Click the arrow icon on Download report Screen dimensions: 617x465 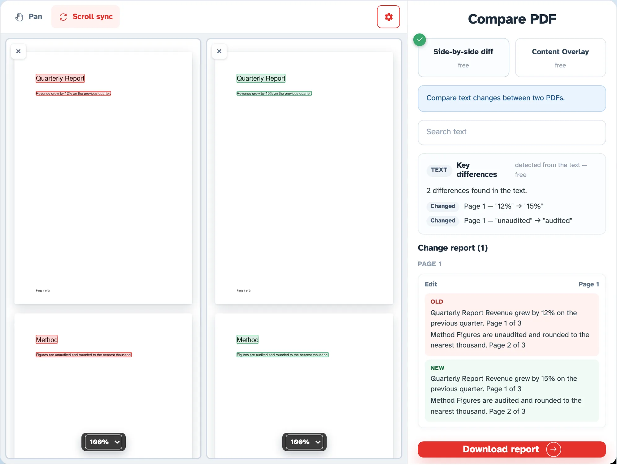point(553,449)
